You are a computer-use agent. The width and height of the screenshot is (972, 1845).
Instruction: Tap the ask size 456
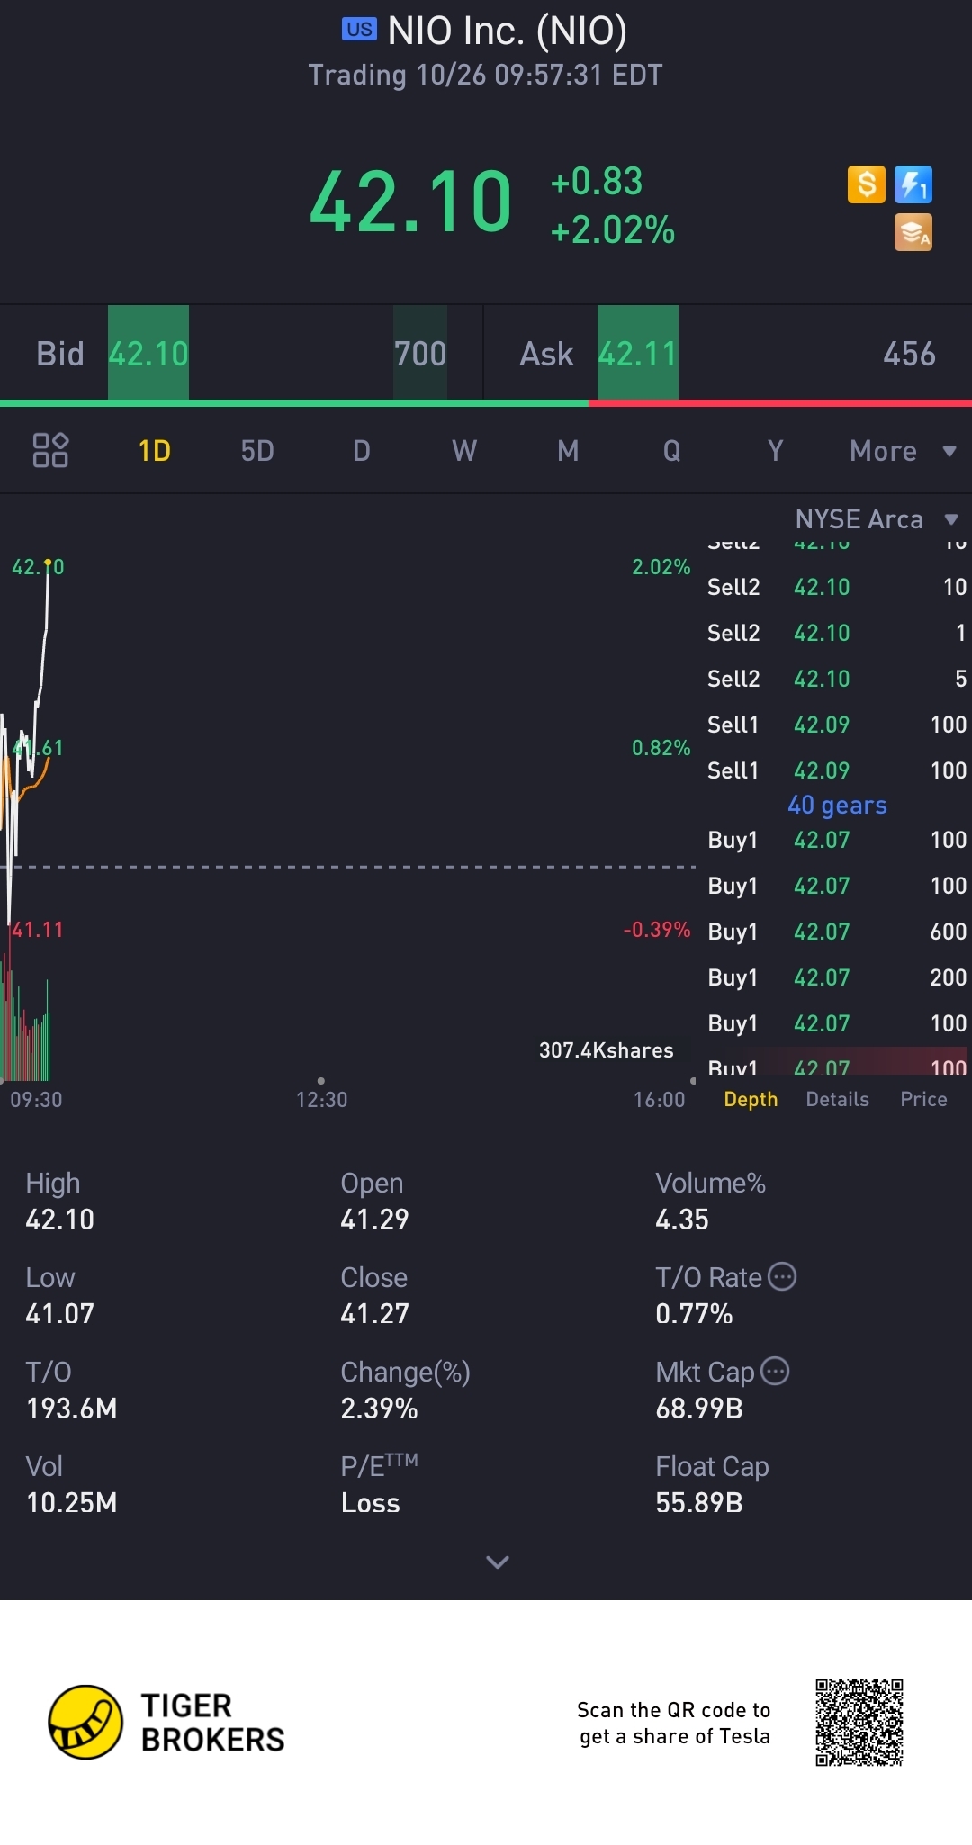[909, 354]
